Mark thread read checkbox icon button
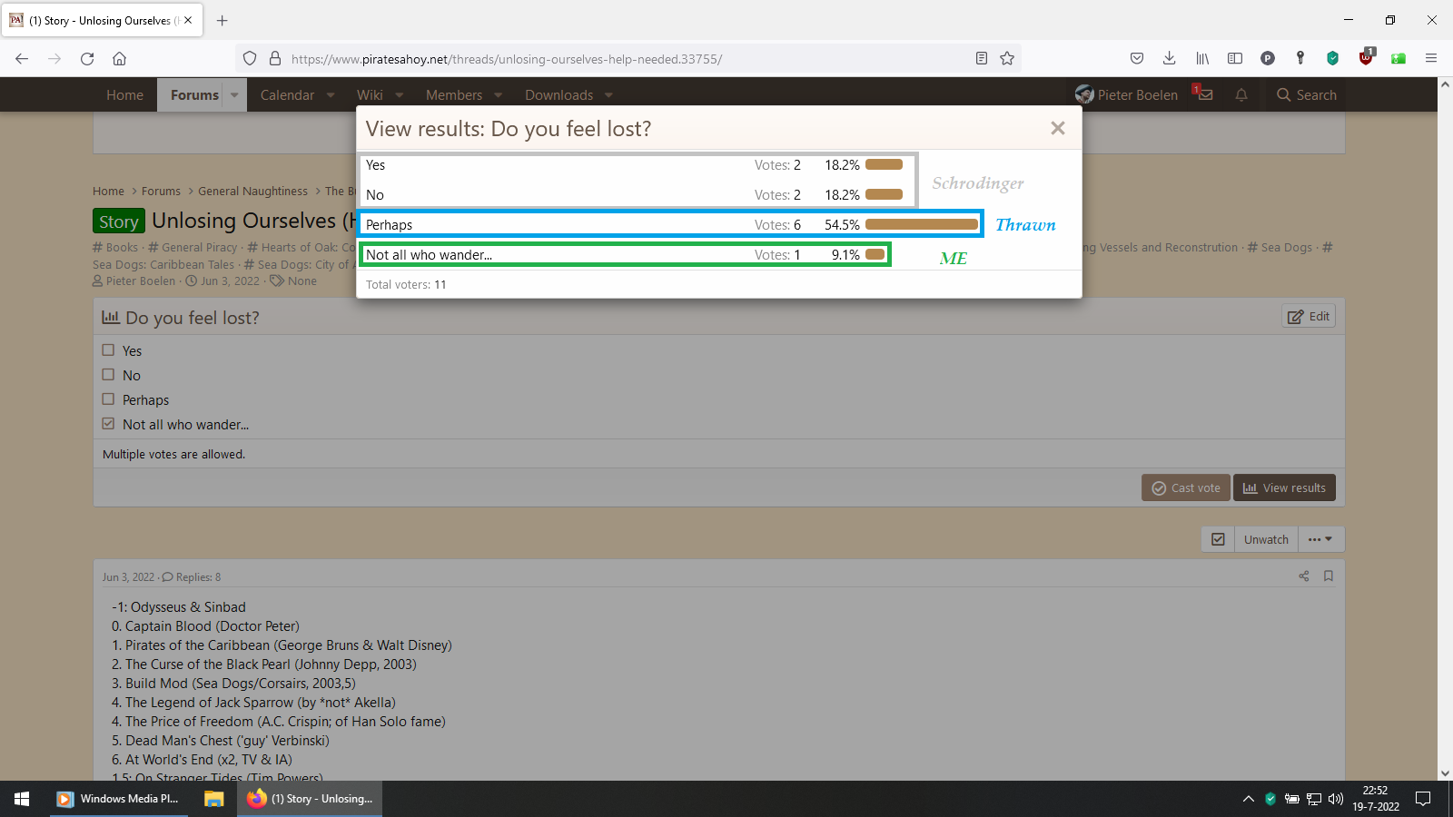 (1218, 539)
